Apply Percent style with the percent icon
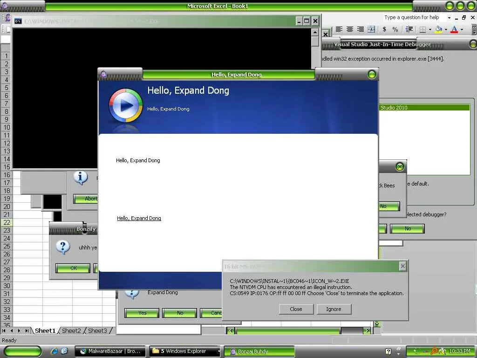Image resolution: width=477 pixels, height=358 pixels. [x=395, y=29]
